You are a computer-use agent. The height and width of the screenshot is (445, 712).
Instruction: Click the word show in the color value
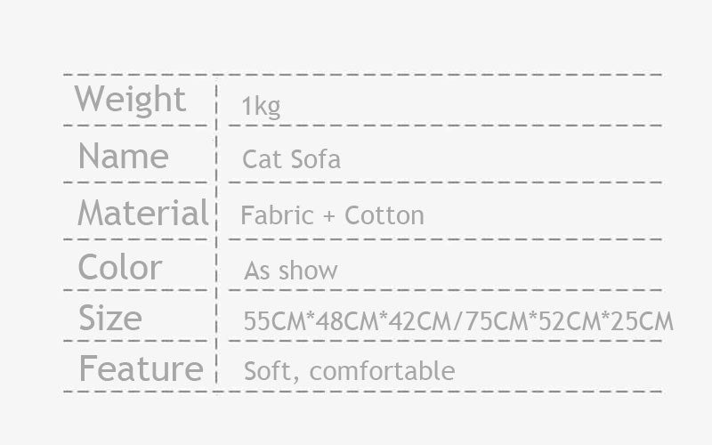[x=308, y=271]
